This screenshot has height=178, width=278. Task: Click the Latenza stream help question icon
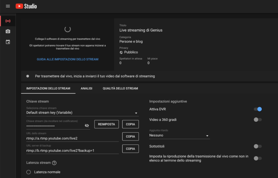pyautogui.click(x=54, y=163)
